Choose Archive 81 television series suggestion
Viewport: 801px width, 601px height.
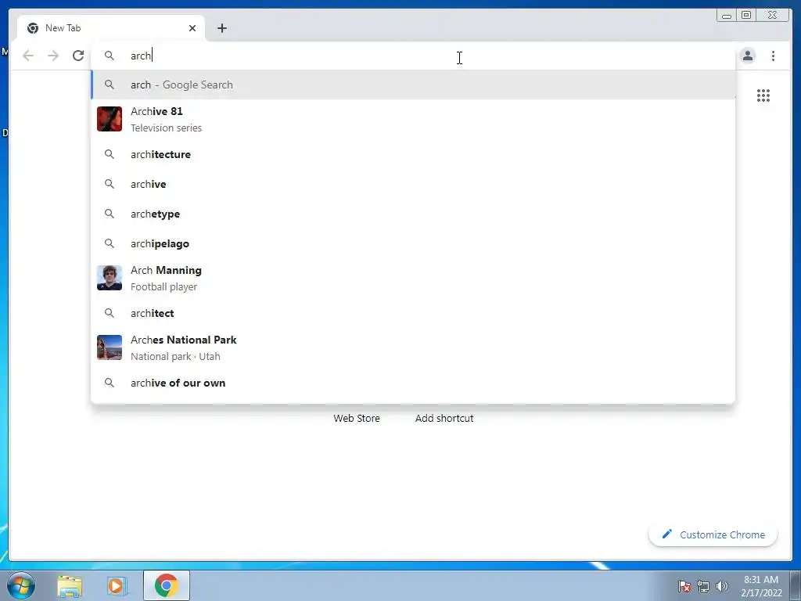coord(413,119)
